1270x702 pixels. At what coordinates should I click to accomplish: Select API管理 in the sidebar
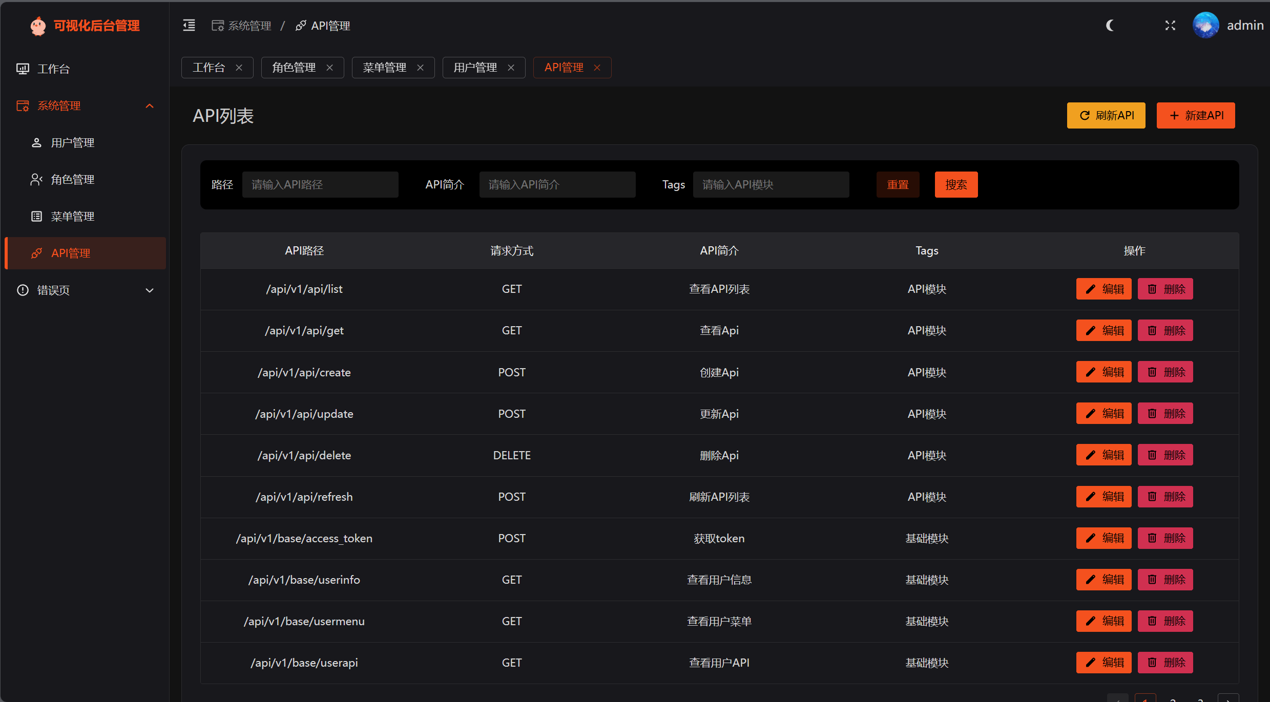pos(85,253)
